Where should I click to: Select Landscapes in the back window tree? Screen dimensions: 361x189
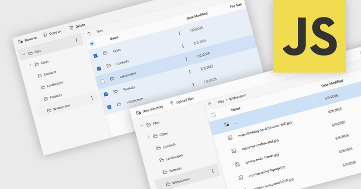[55, 84]
